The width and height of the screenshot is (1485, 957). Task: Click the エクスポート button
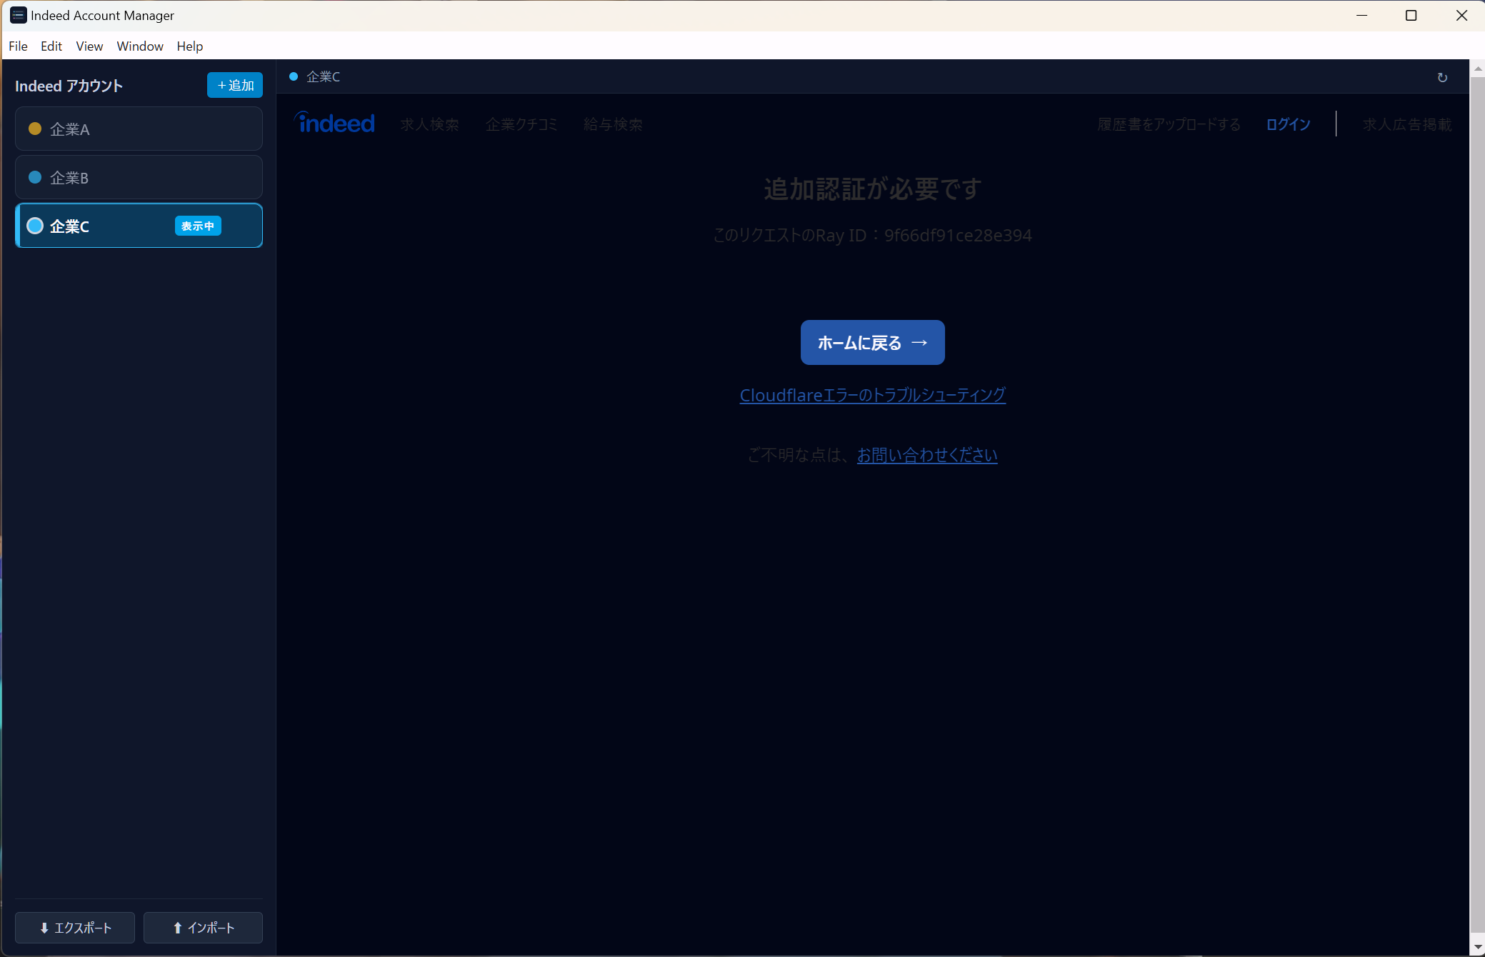75,928
